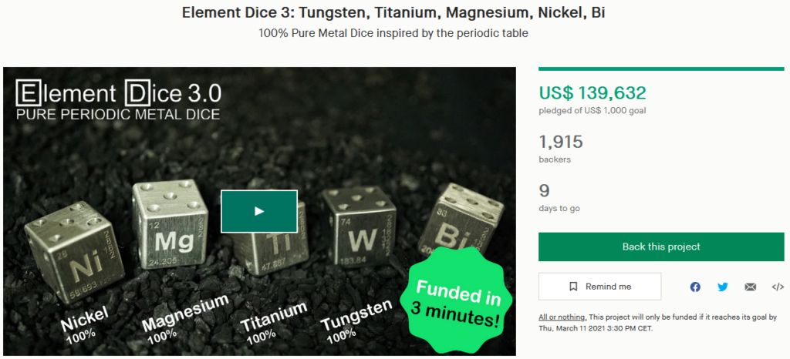
Task: Click the 1,915 backers count
Action: 561,143
